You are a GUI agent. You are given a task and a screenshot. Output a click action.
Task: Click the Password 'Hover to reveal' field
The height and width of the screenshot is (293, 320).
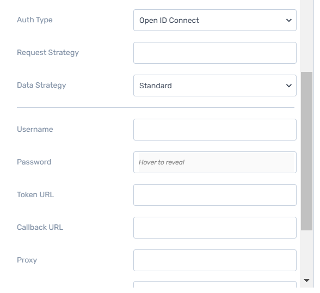[x=214, y=162]
